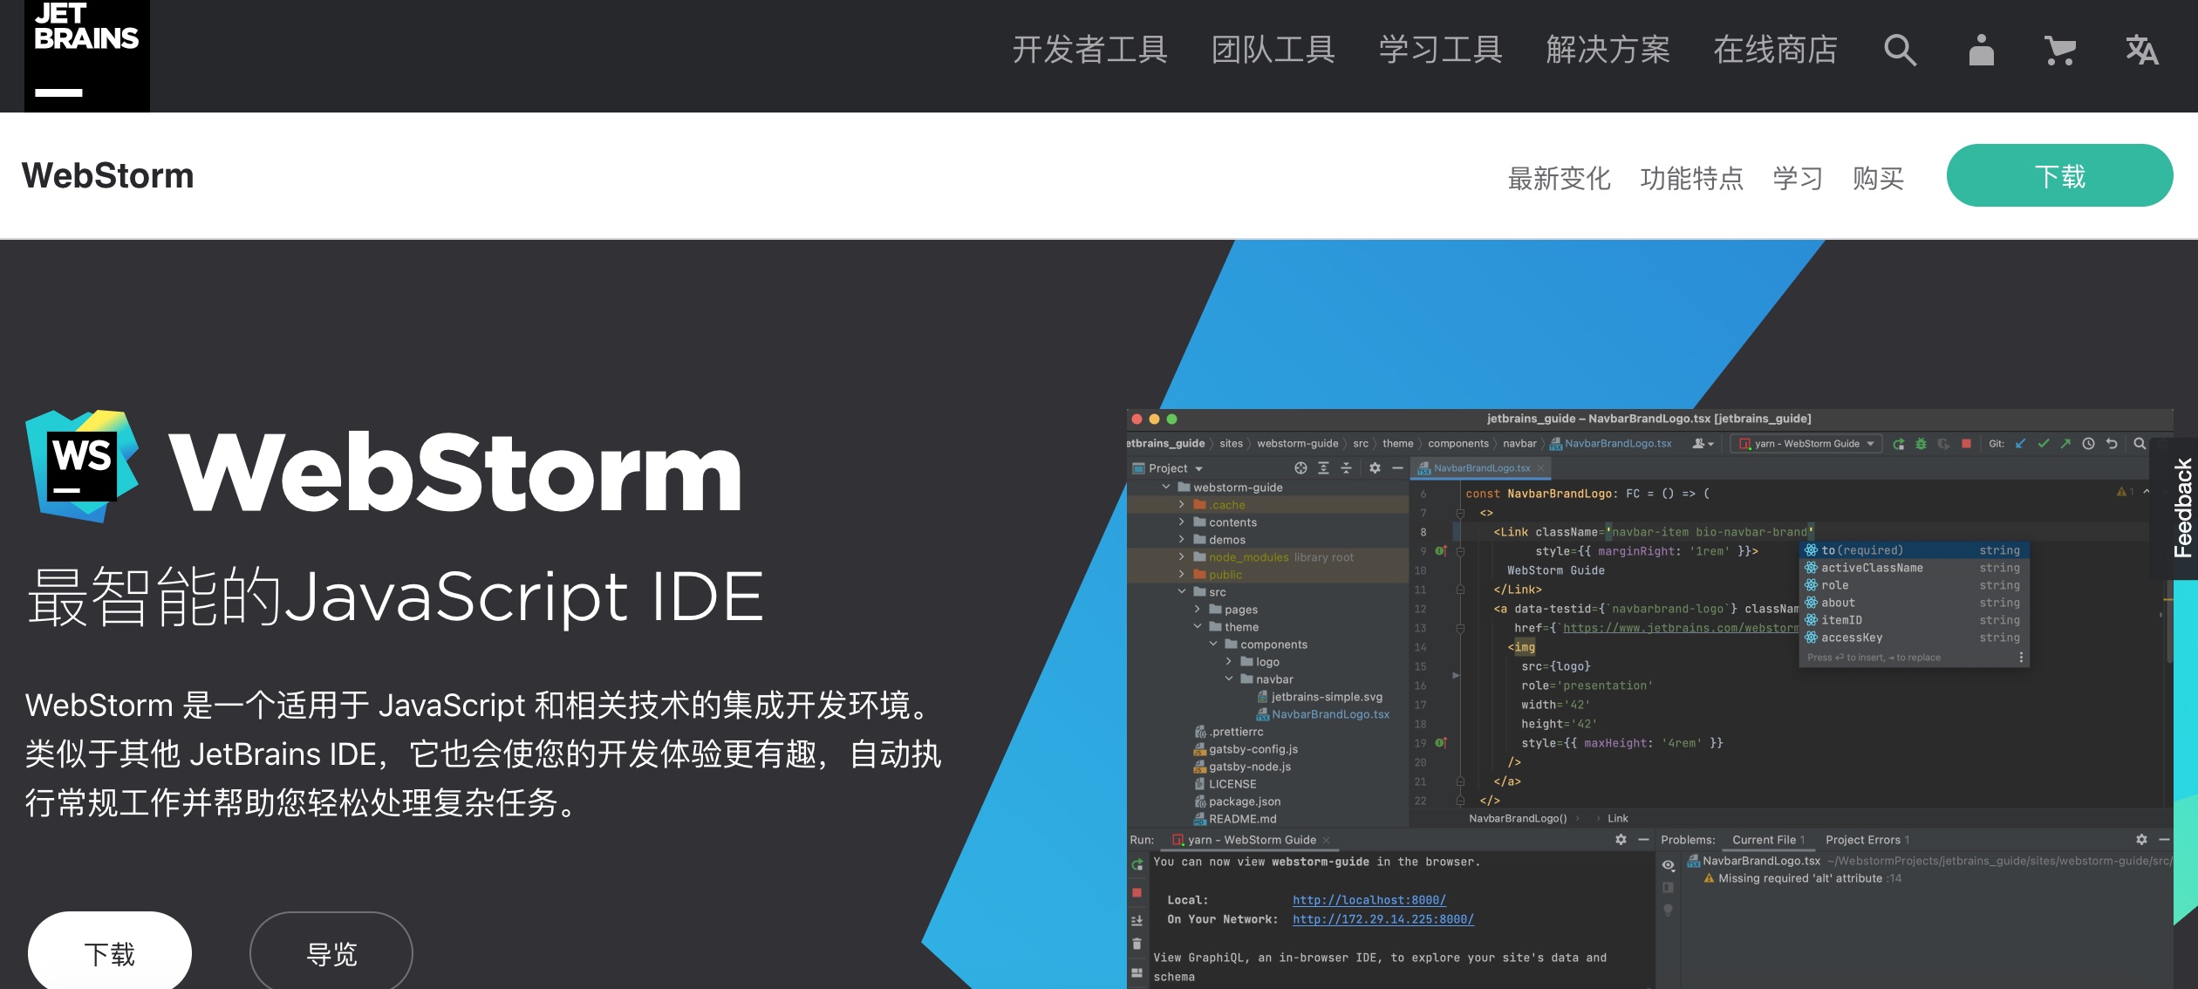2198x989 pixels.
Task: Click Git Update Project blue arrow icon
Action: [2020, 444]
